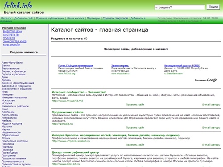This screenshot has height=167, width=223.
Task: Open the Продвижение сайтов. listing title
Action: [x=68, y=112]
